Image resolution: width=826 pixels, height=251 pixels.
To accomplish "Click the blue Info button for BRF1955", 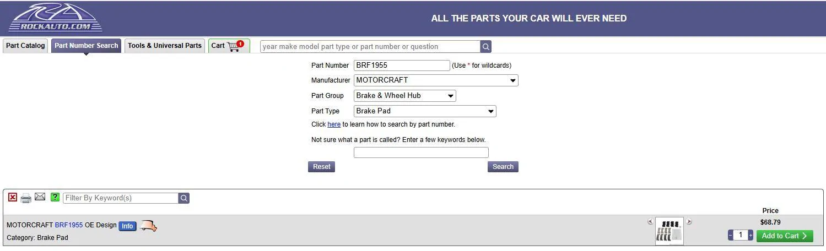I will tap(127, 226).
